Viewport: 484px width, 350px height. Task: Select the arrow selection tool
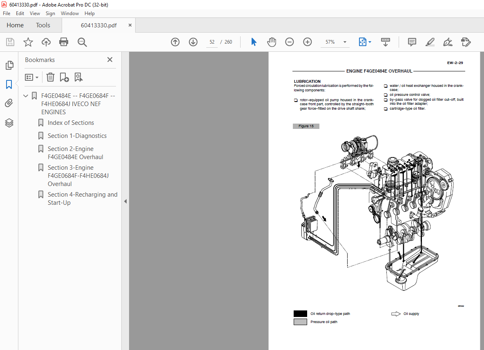tap(254, 42)
